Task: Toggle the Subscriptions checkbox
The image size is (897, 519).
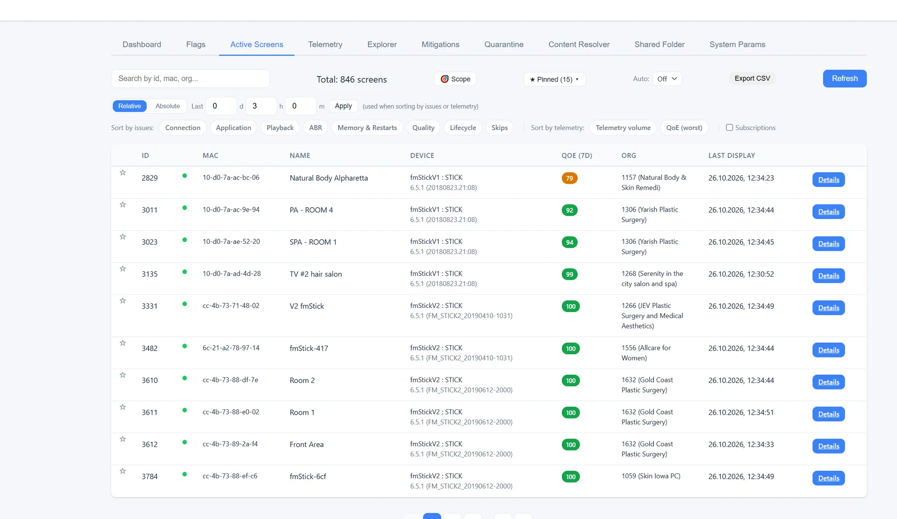Action: coord(729,128)
